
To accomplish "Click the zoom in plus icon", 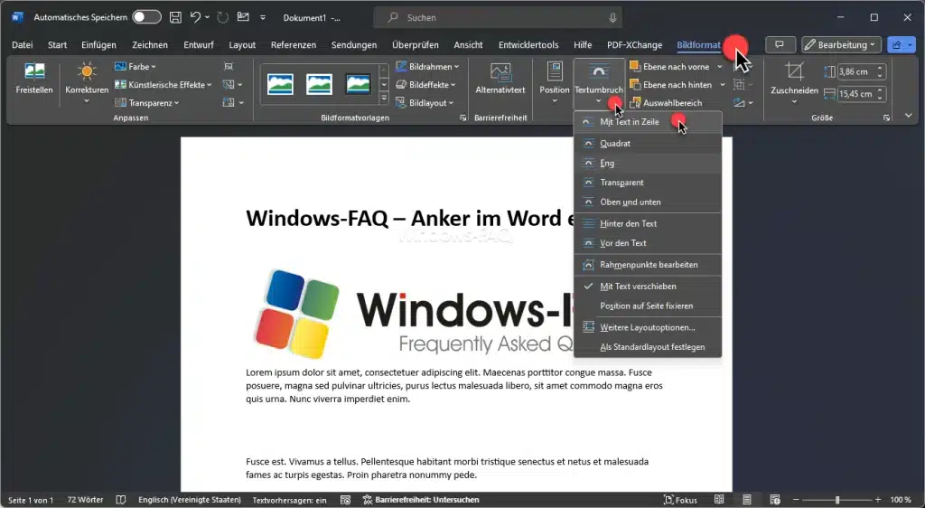I will click(878, 500).
